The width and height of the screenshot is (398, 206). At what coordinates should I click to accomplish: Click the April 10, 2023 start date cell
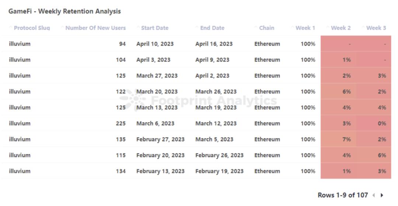tap(155, 44)
